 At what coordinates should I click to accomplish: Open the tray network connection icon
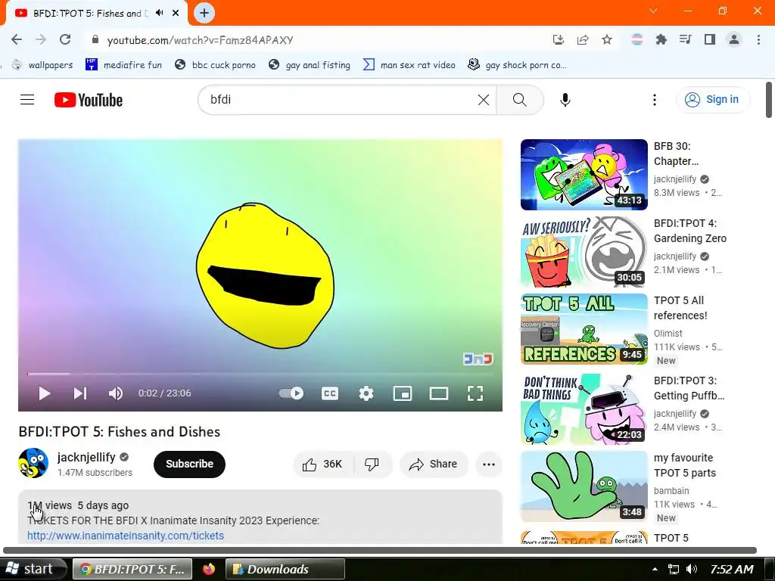pos(673,569)
